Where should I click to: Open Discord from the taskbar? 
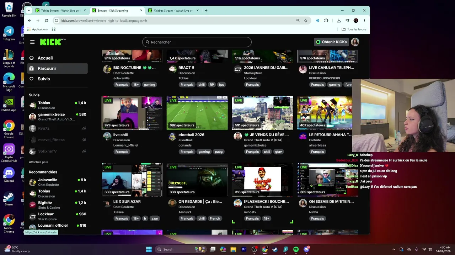click(306, 249)
